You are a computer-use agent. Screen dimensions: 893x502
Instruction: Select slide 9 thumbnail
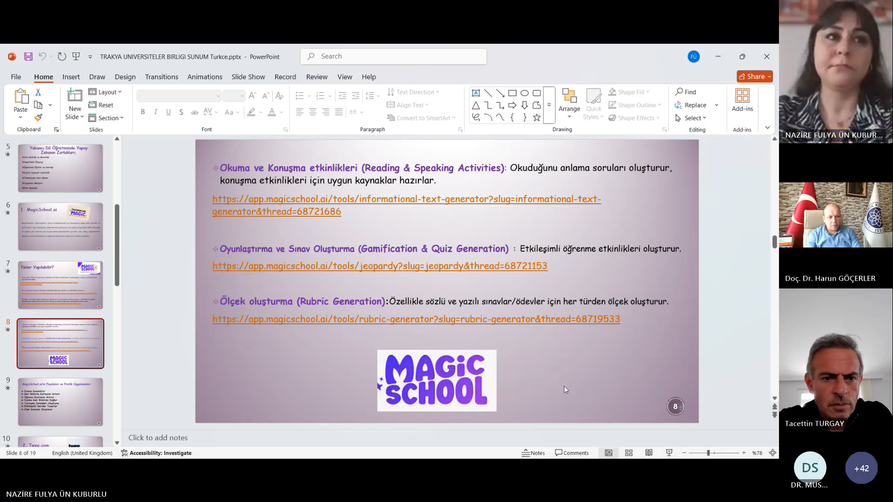[60, 402]
